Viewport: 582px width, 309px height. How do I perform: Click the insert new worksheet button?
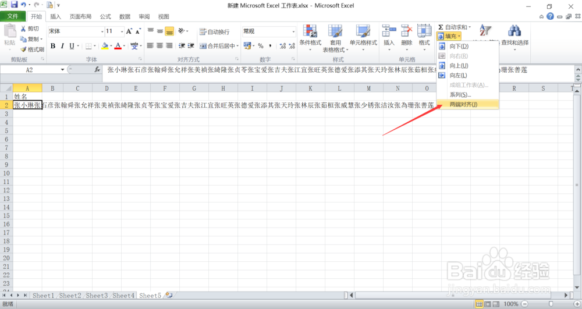pyautogui.click(x=169, y=295)
